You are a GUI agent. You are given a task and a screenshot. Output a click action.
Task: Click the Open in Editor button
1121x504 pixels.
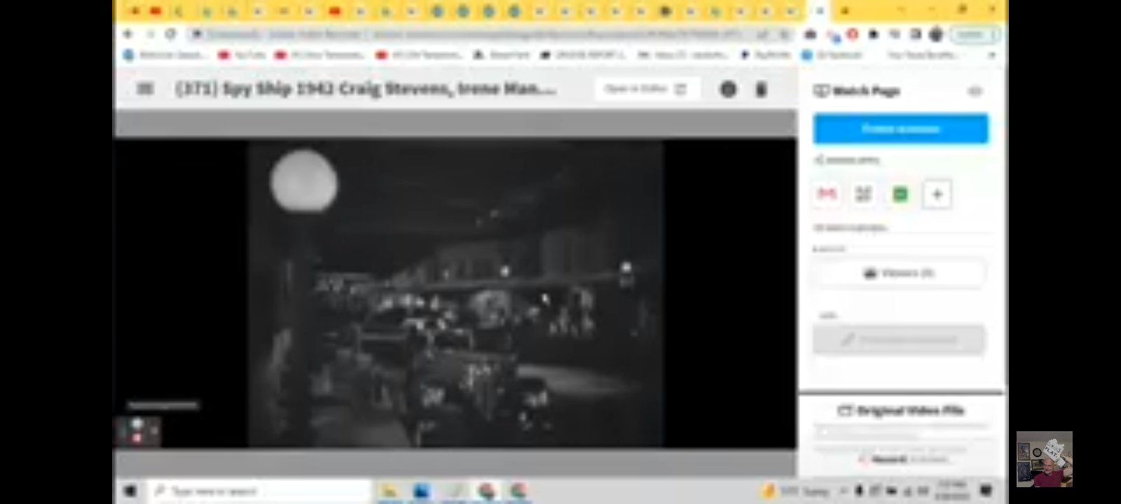(x=646, y=89)
